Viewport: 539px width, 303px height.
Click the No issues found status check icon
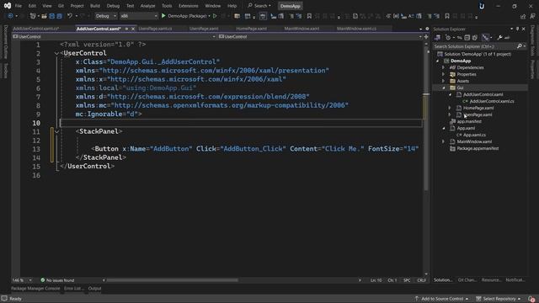pos(43,280)
